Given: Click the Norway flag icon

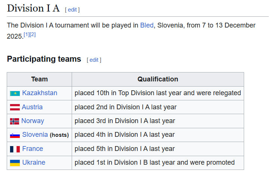Looking at the screenshot, I should (x=15, y=121).
